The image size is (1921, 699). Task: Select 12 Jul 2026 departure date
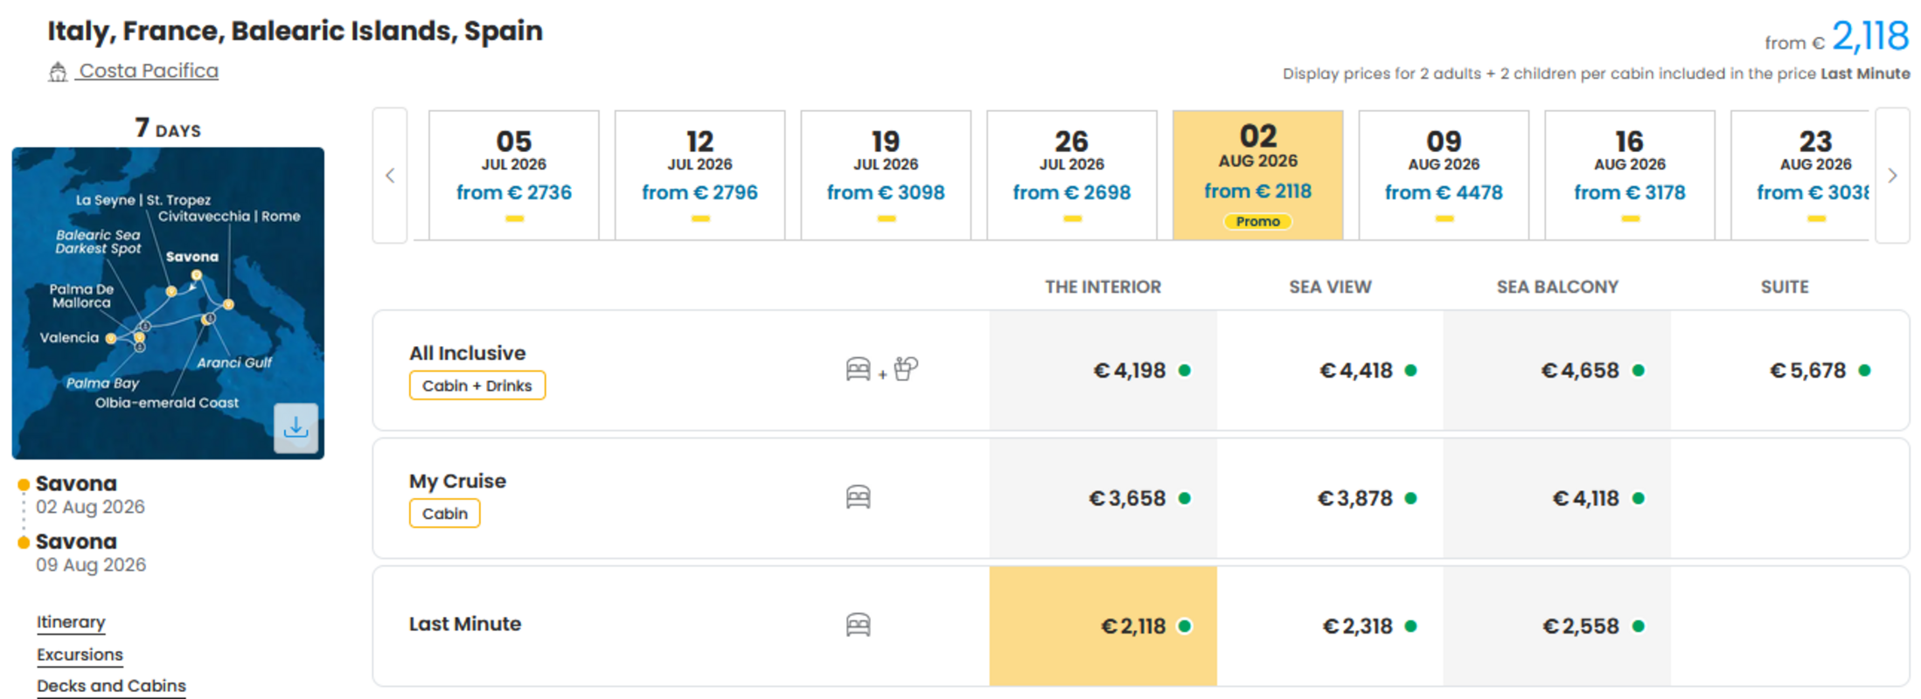point(699,175)
